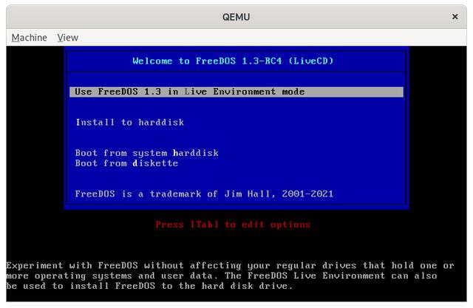Click the 2001-2021 year range text
The height and width of the screenshot is (308, 473).
(307, 194)
